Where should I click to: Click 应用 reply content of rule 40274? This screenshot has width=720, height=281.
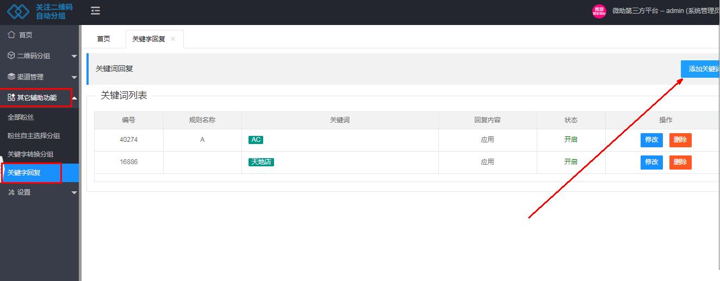click(x=487, y=140)
